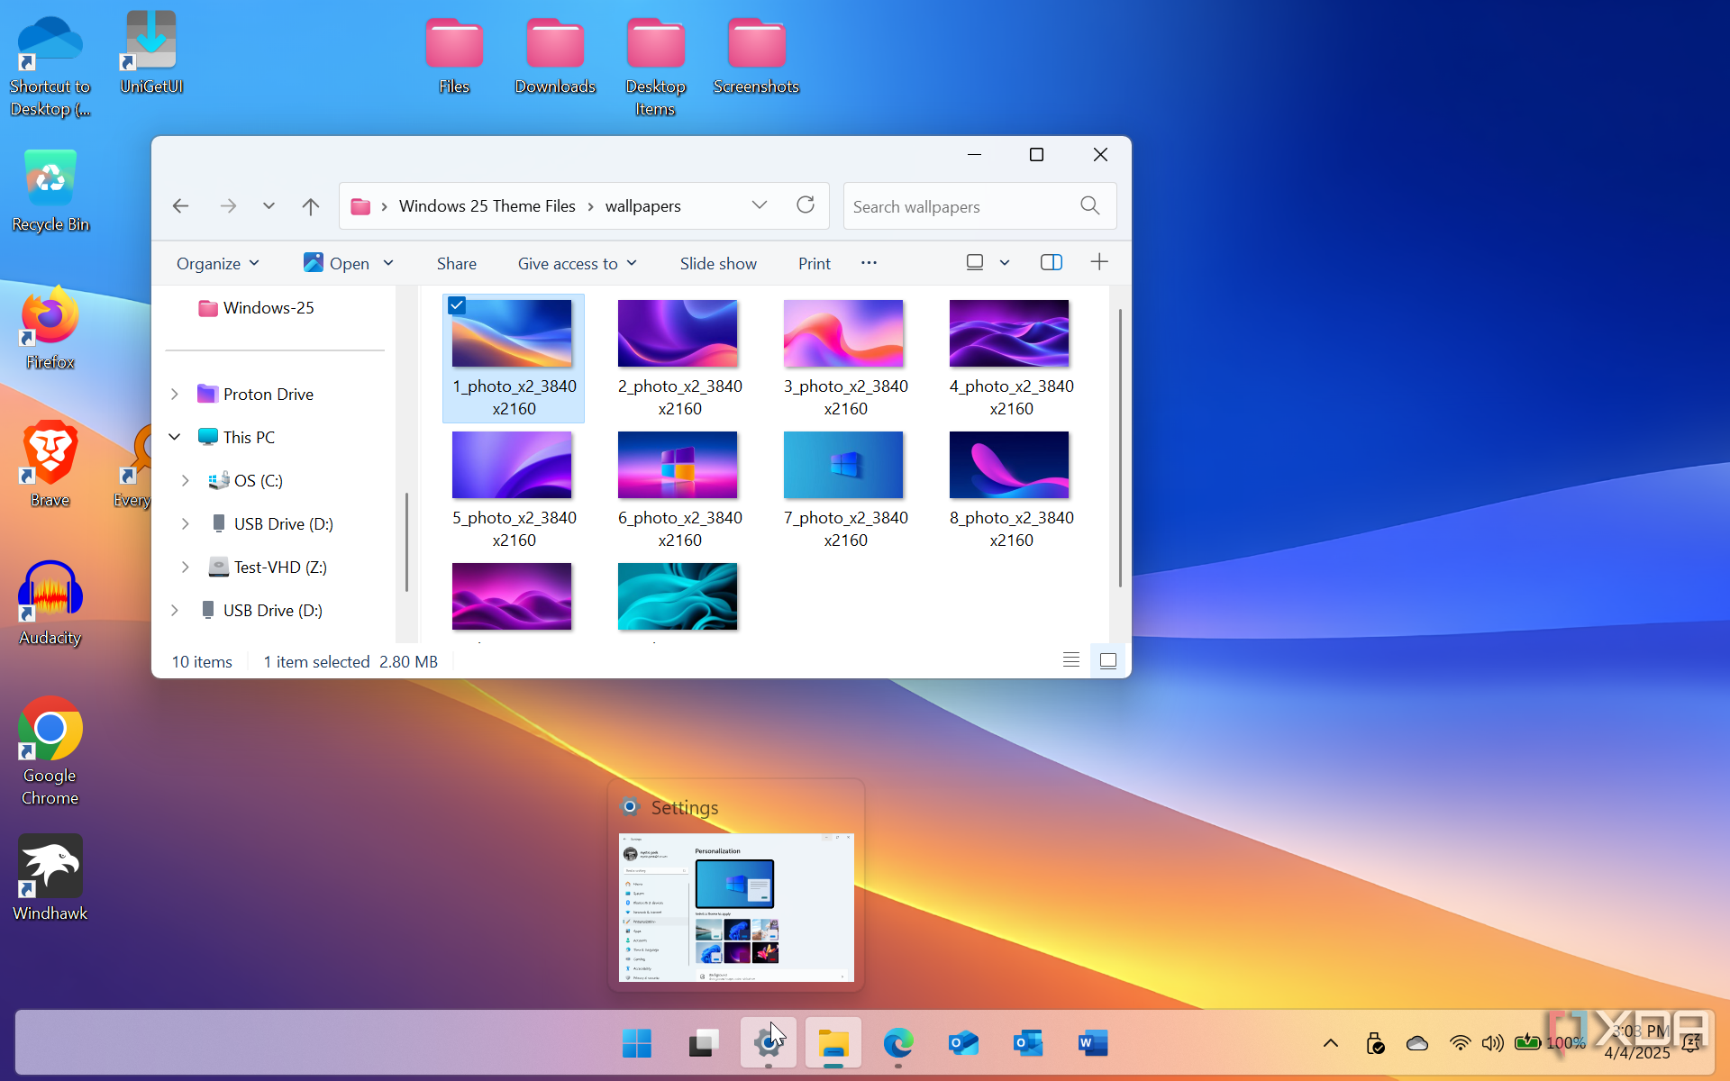Start Slide show of wallpapers
Screen dimensions: 1730x1081
click(x=718, y=263)
